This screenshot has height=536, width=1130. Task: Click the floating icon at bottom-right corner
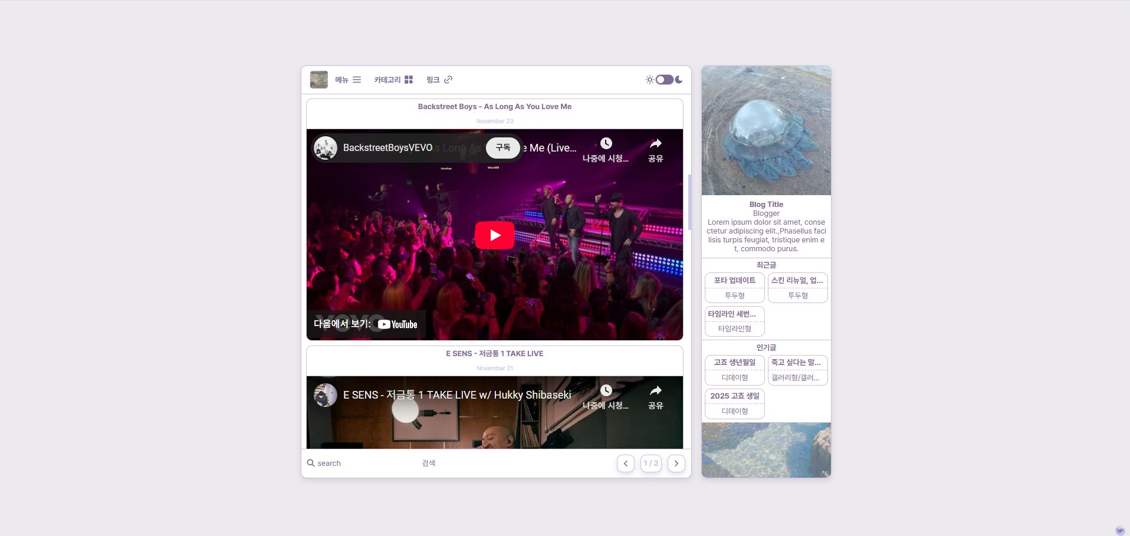tap(1120, 530)
